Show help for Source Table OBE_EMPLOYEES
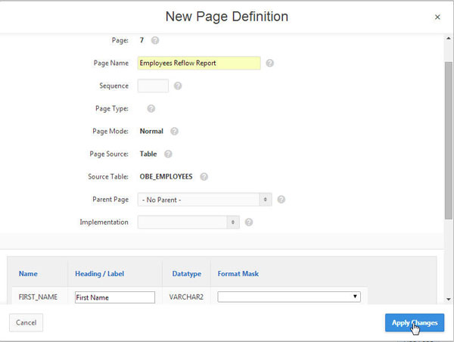This screenshot has height=342, width=454. click(x=204, y=176)
